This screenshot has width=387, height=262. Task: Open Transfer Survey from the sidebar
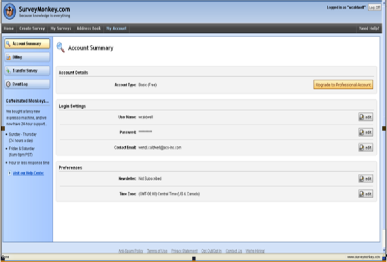click(x=27, y=71)
